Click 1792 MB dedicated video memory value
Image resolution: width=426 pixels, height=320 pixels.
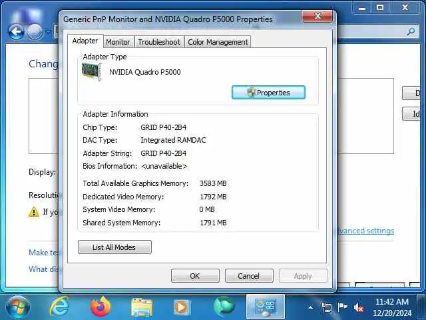tap(213, 197)
